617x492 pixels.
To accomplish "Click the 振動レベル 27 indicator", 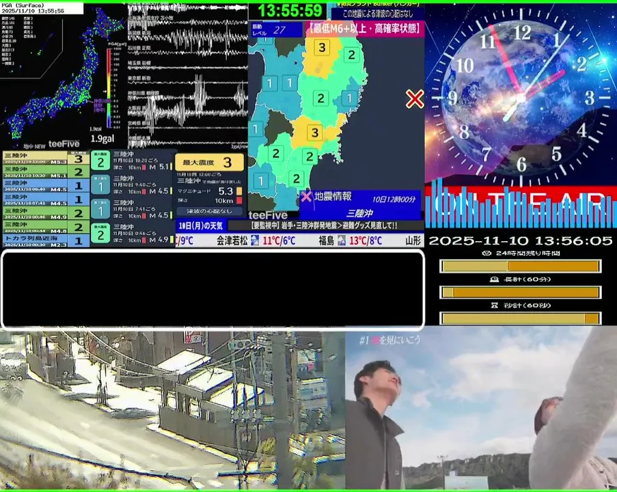I will click(276, 30).
